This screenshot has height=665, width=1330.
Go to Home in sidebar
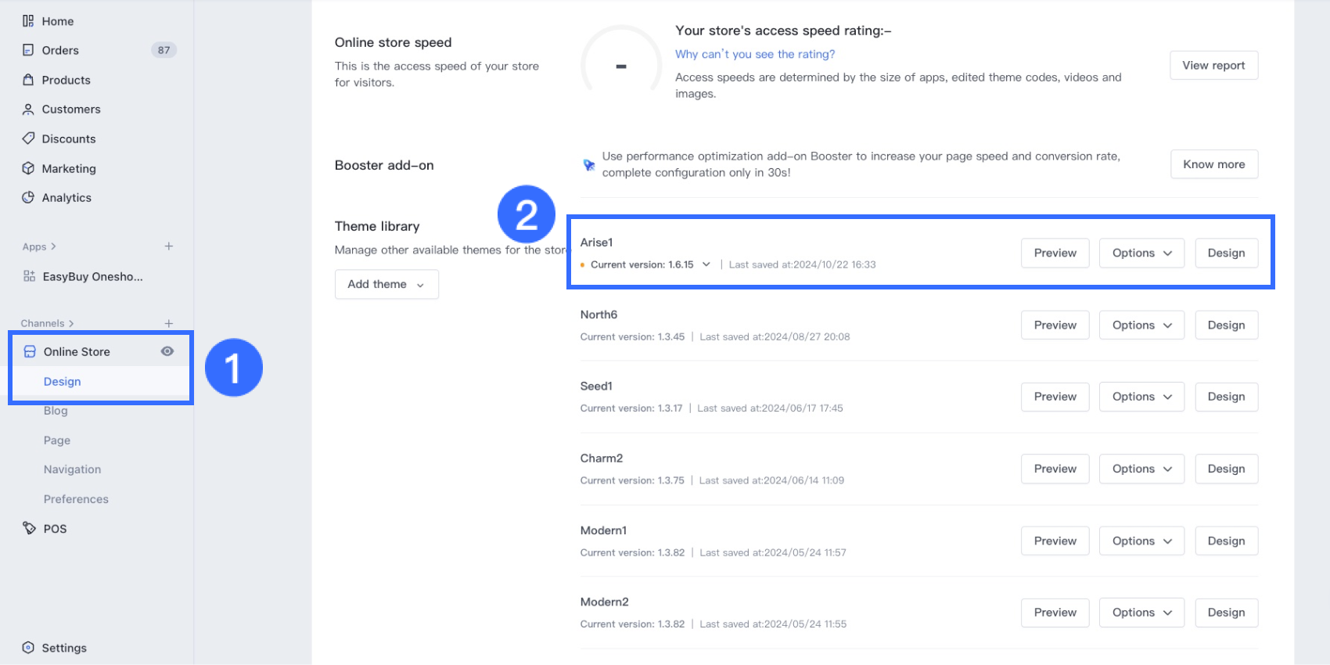[58, 21]
